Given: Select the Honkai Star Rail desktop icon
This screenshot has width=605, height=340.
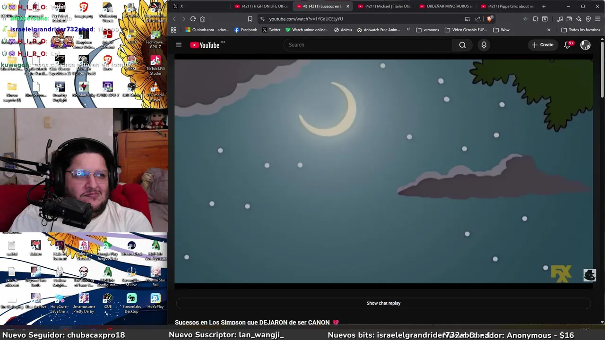Looking at the screenshot, I should (155, 277).
